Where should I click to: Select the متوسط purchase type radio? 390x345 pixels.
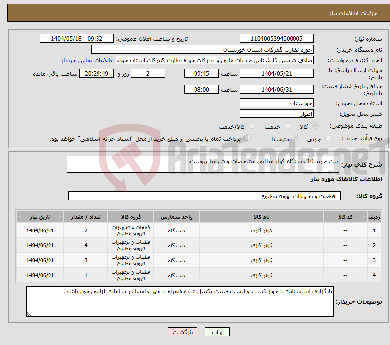pos(296,138)
